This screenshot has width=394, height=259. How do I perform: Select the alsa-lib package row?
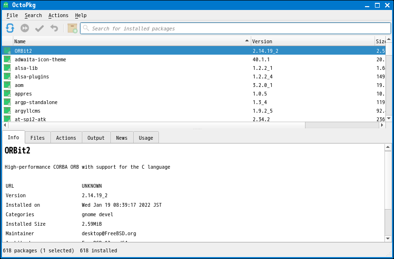pos(194,68)
